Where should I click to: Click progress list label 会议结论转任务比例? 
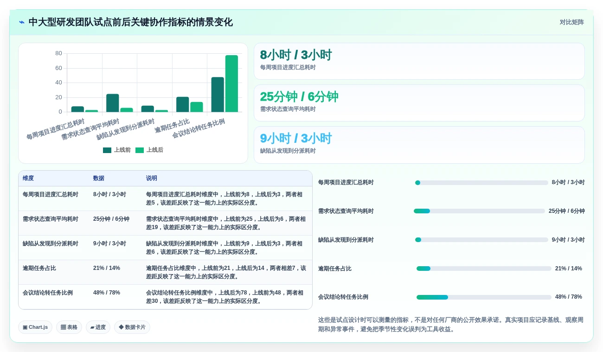pos(343,297)
